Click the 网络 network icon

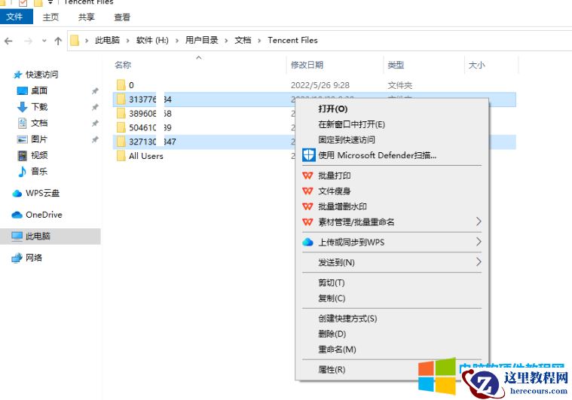tap(17, 258)
